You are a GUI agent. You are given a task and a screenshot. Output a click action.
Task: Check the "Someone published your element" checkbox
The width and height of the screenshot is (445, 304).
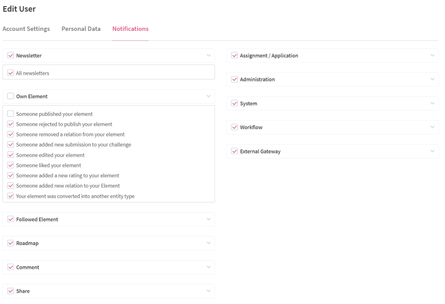(10, 114)
